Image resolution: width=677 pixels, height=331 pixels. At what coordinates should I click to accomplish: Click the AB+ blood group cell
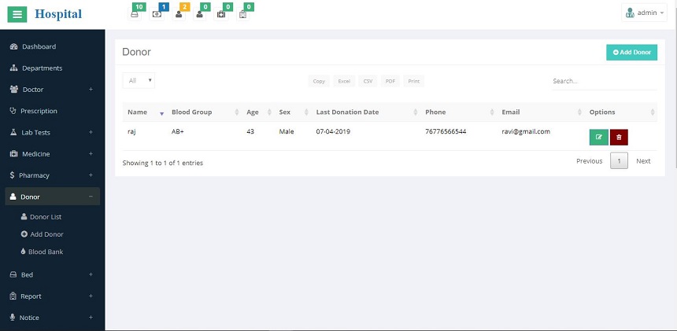point(177,131)
